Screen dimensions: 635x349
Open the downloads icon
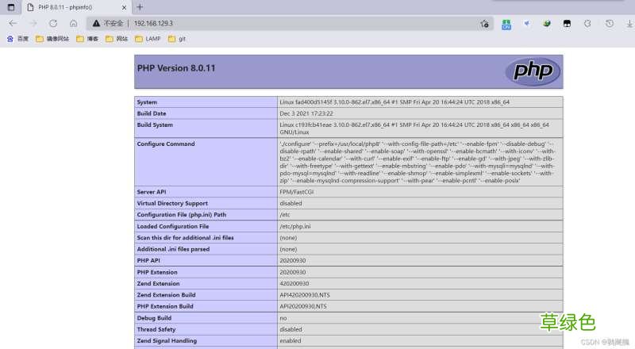[629, 24]
